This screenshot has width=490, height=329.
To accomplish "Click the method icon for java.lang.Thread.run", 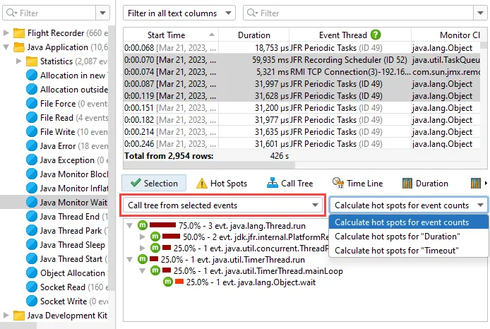I will pyautogui.click(x=143, y=225).
